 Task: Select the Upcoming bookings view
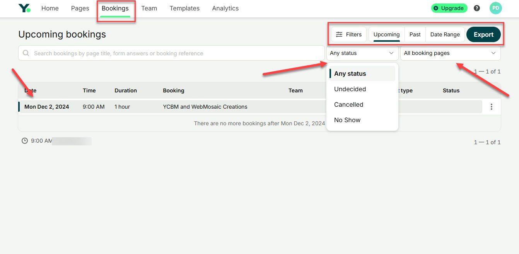386,34
